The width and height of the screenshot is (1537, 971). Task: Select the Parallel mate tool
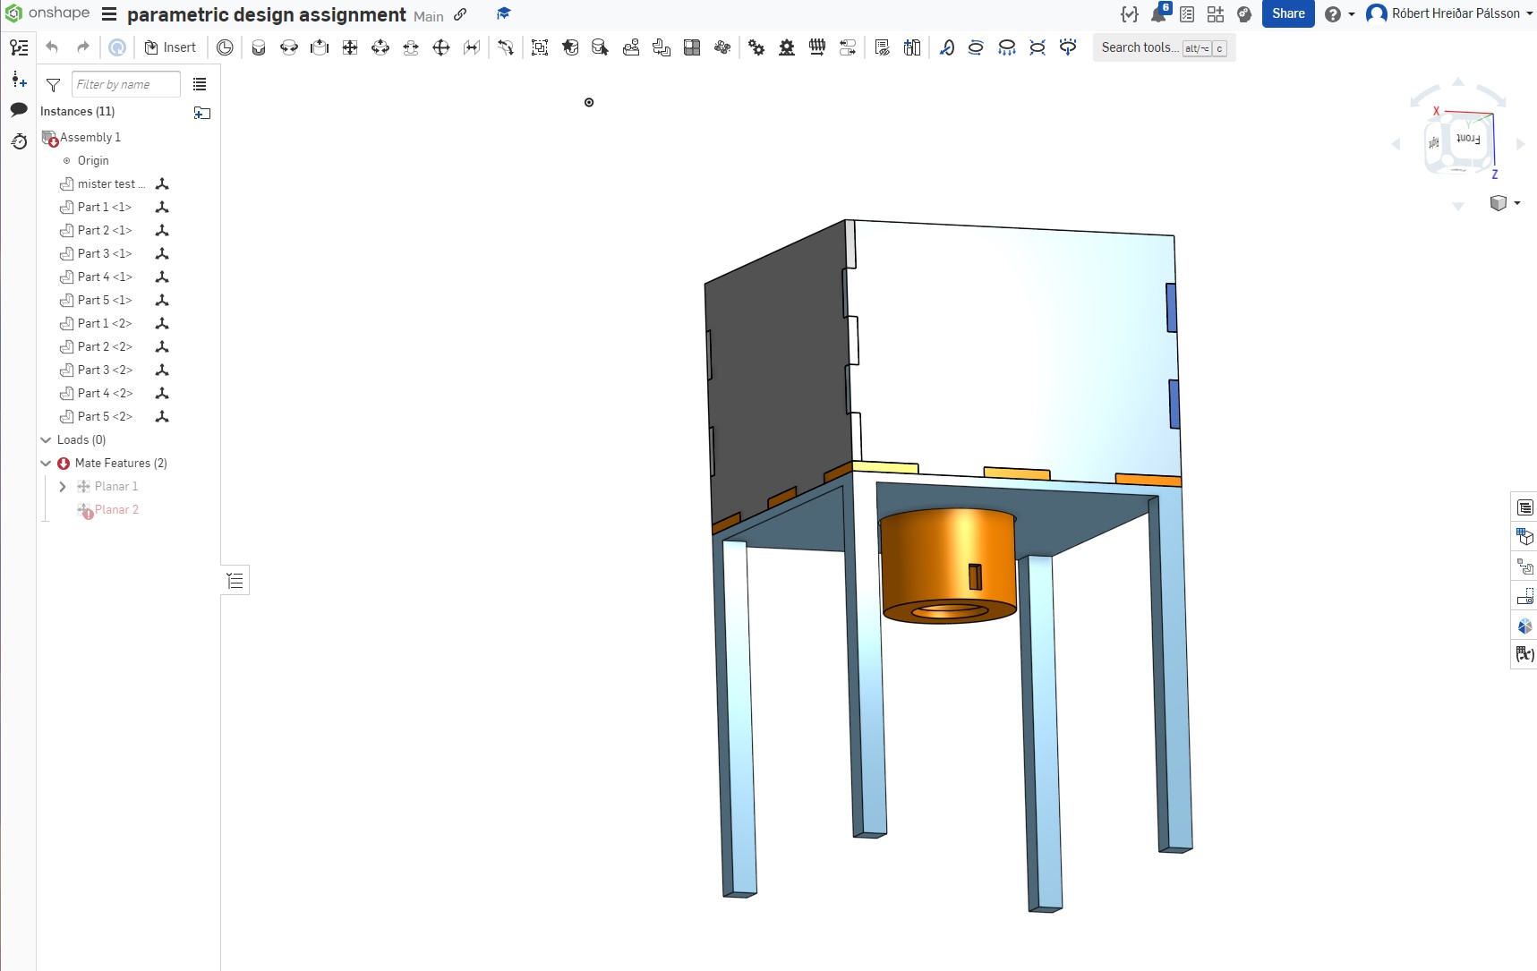(x=472, y=47)
